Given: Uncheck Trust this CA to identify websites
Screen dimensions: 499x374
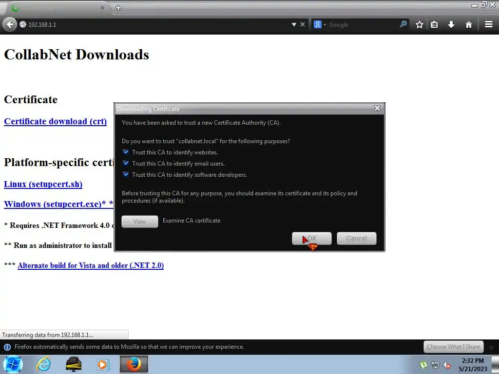Looking at the screenshot, I should coord(126,152).
